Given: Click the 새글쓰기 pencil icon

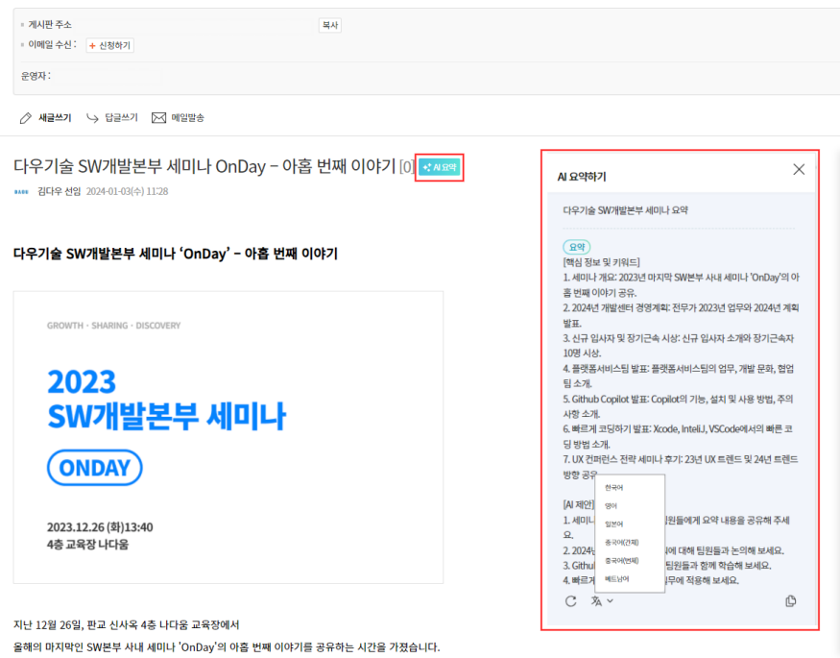Looking at the screenshot, I should point(26,118).
